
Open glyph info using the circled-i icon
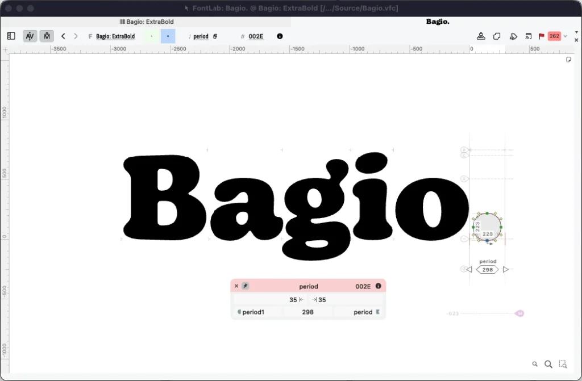coord(279,36)
